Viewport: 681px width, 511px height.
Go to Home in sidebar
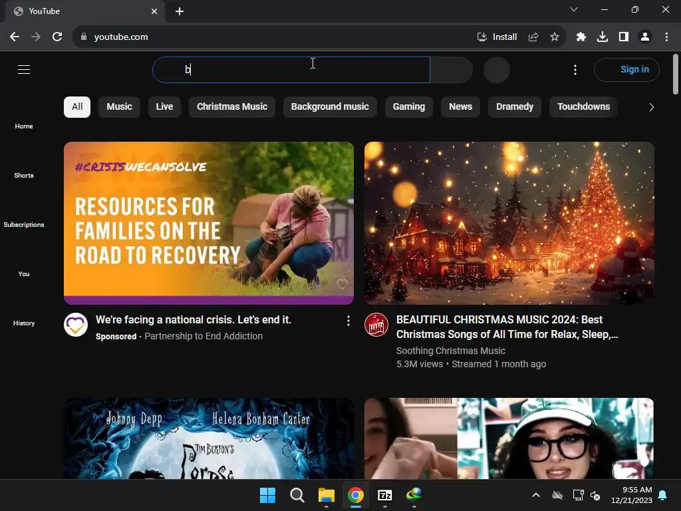[24, 126]
